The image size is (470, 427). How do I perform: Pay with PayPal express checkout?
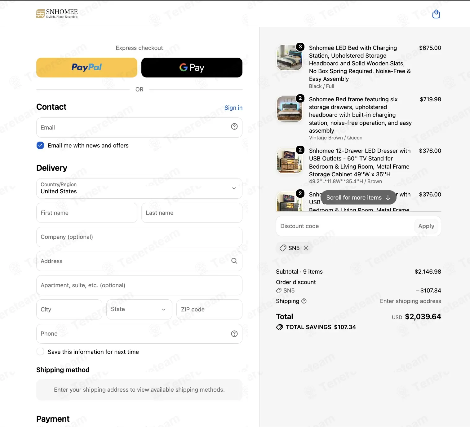[87, 68]
